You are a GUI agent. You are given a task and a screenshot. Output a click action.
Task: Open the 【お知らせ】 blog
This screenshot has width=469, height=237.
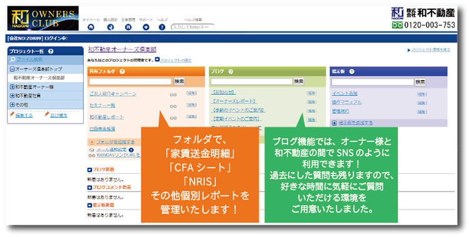pos(223,92)
